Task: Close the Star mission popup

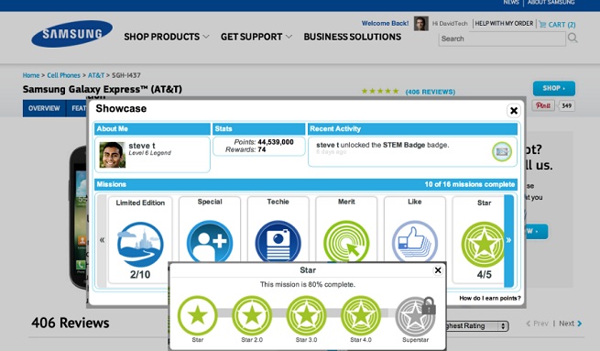Action: coord(438,270)
